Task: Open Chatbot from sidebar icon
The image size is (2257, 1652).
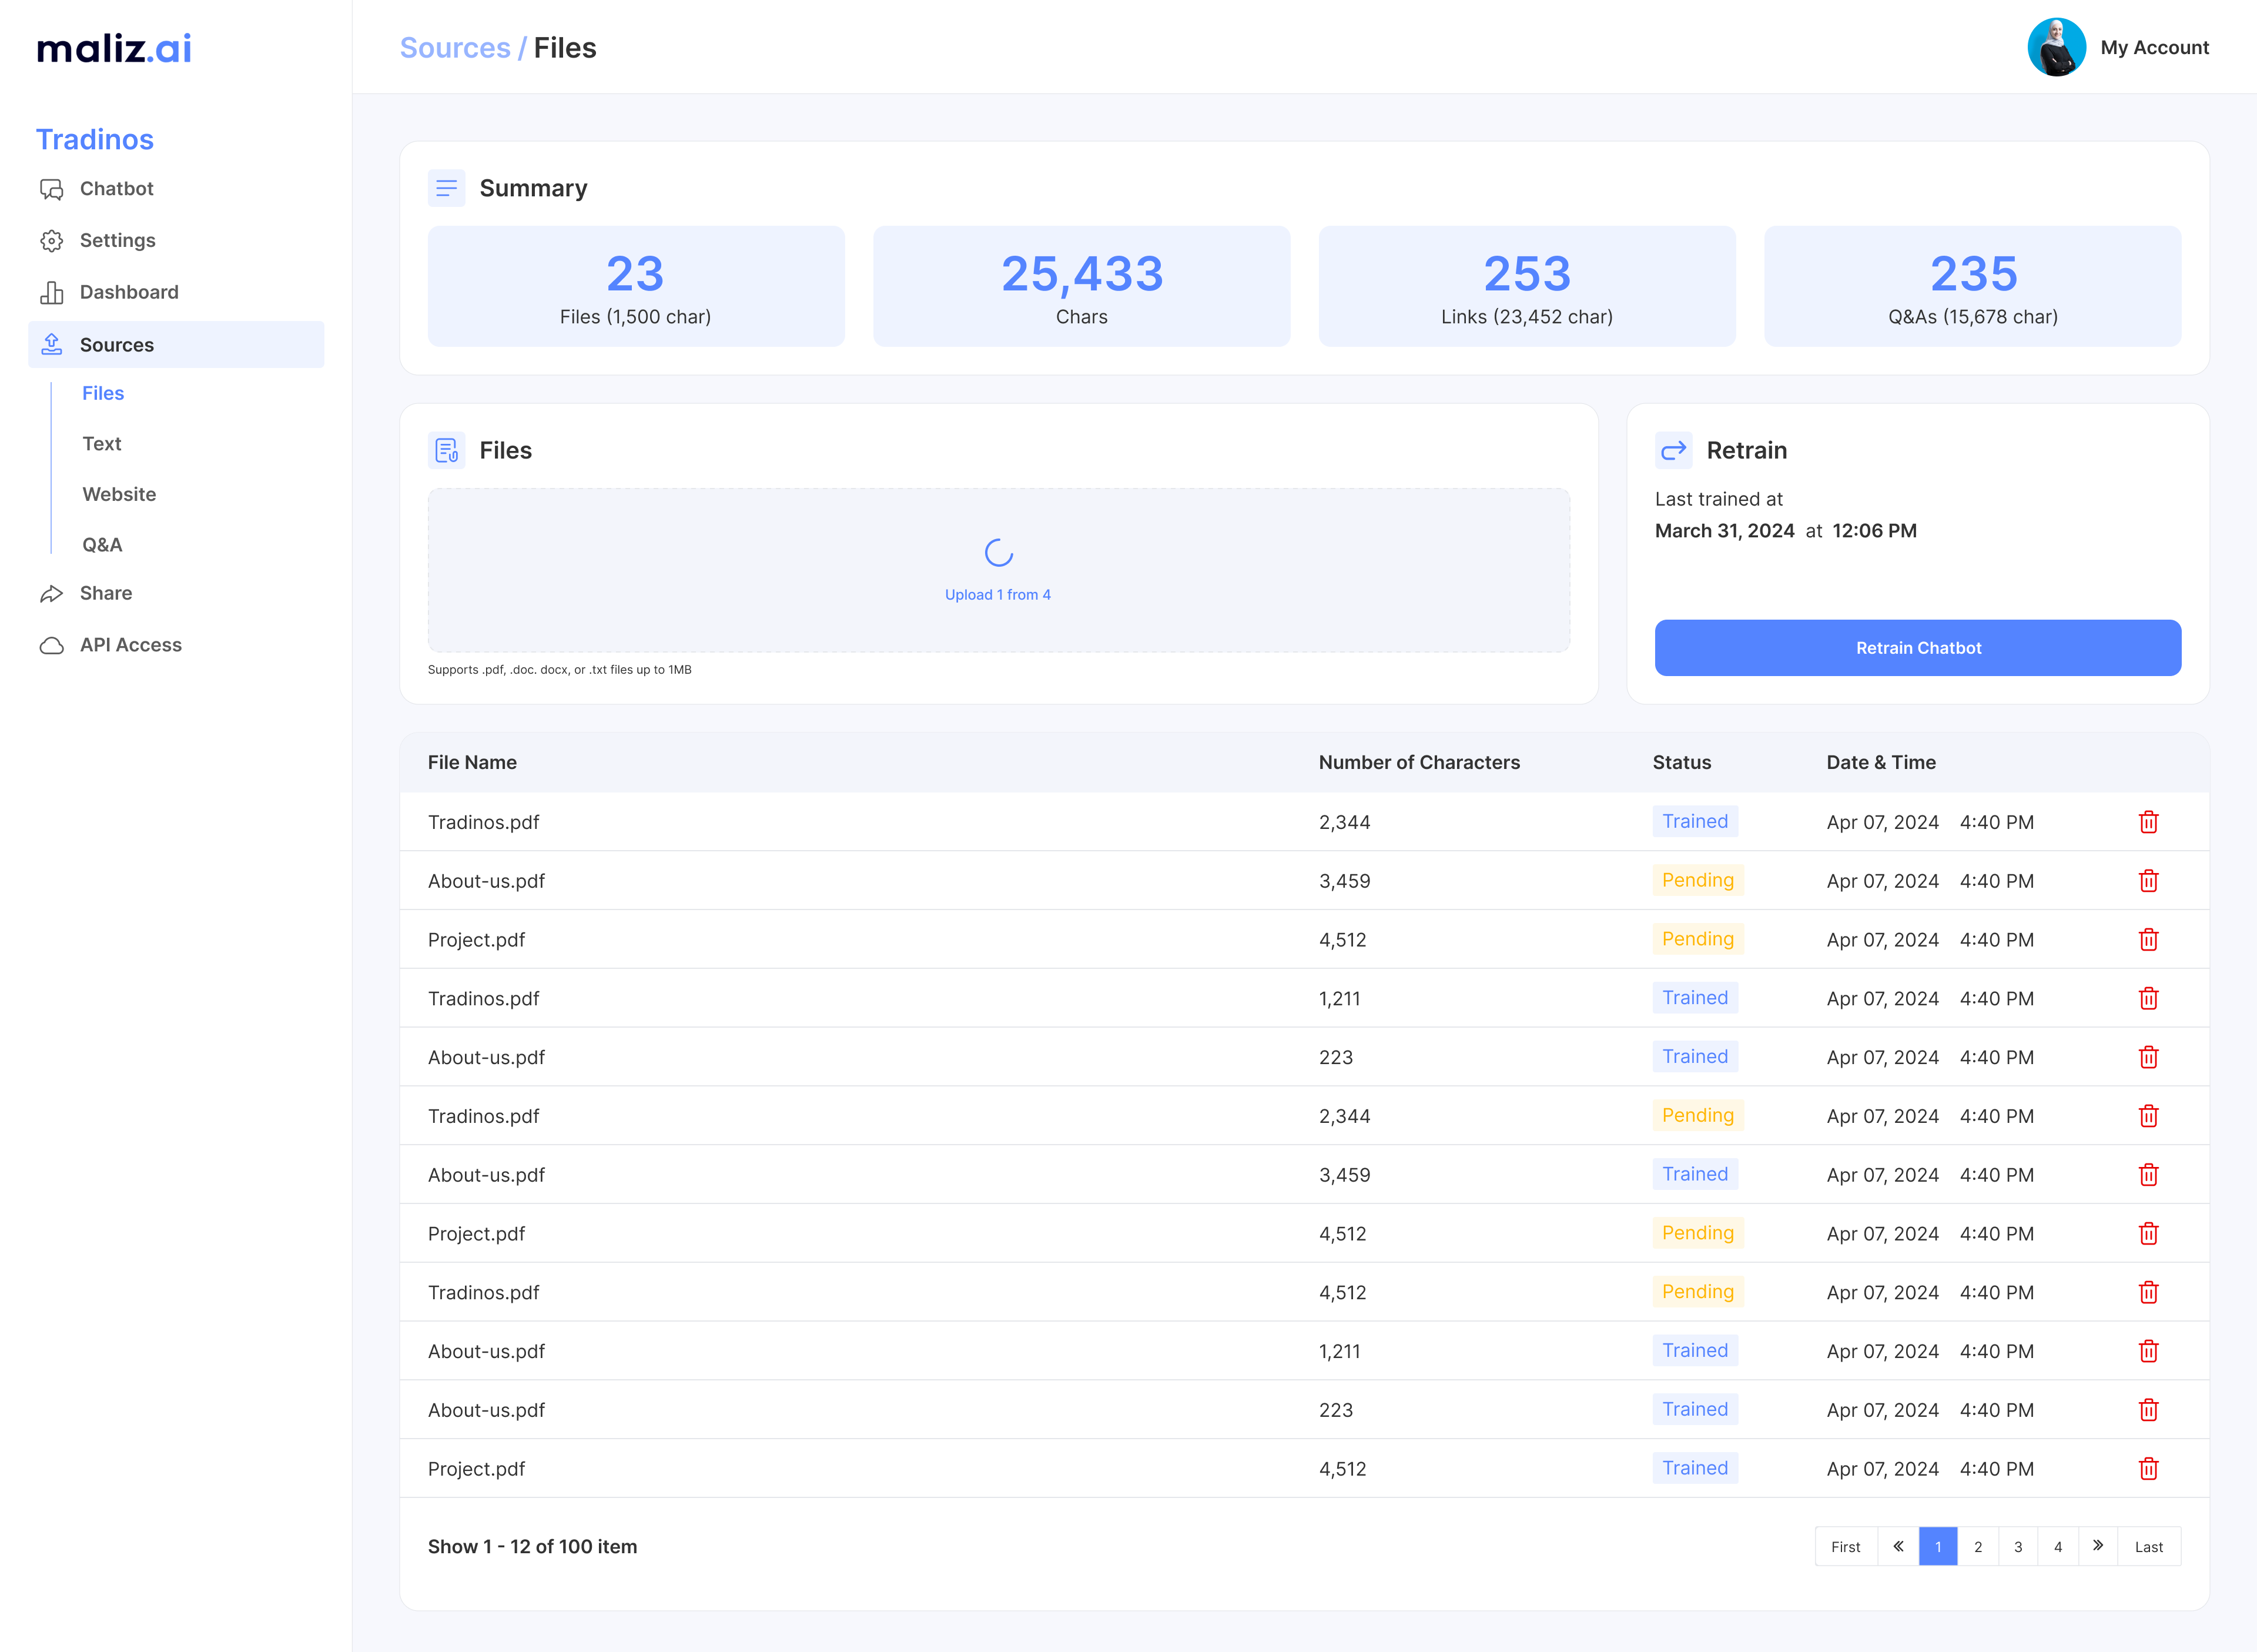Action: [52, 189]
